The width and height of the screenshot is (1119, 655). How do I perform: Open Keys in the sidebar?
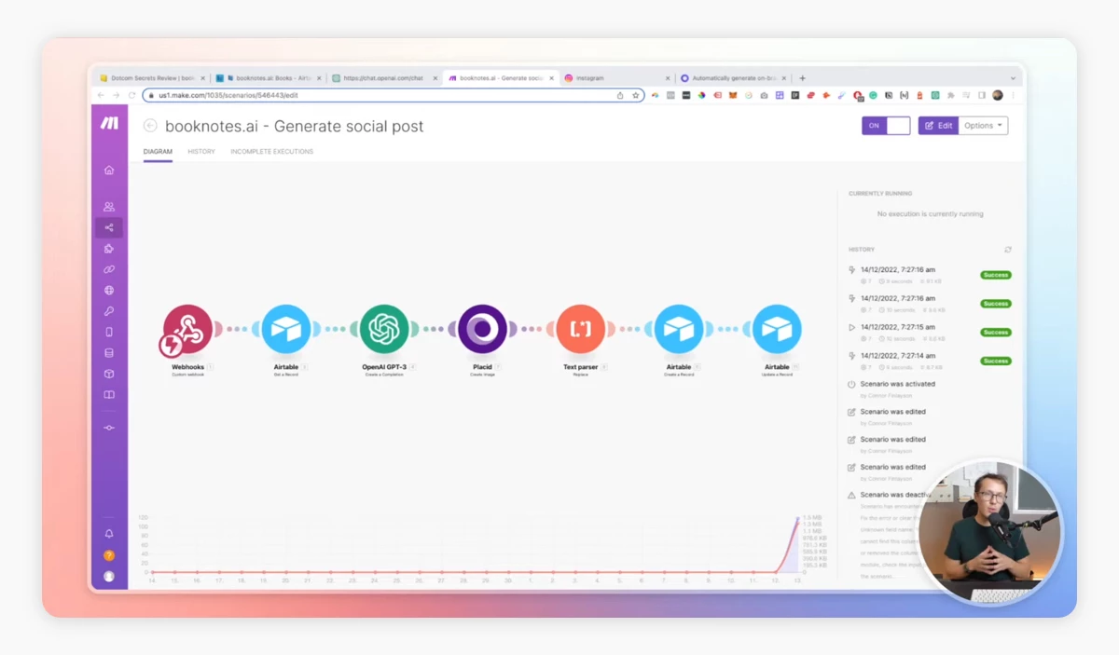tap(109, 311)
